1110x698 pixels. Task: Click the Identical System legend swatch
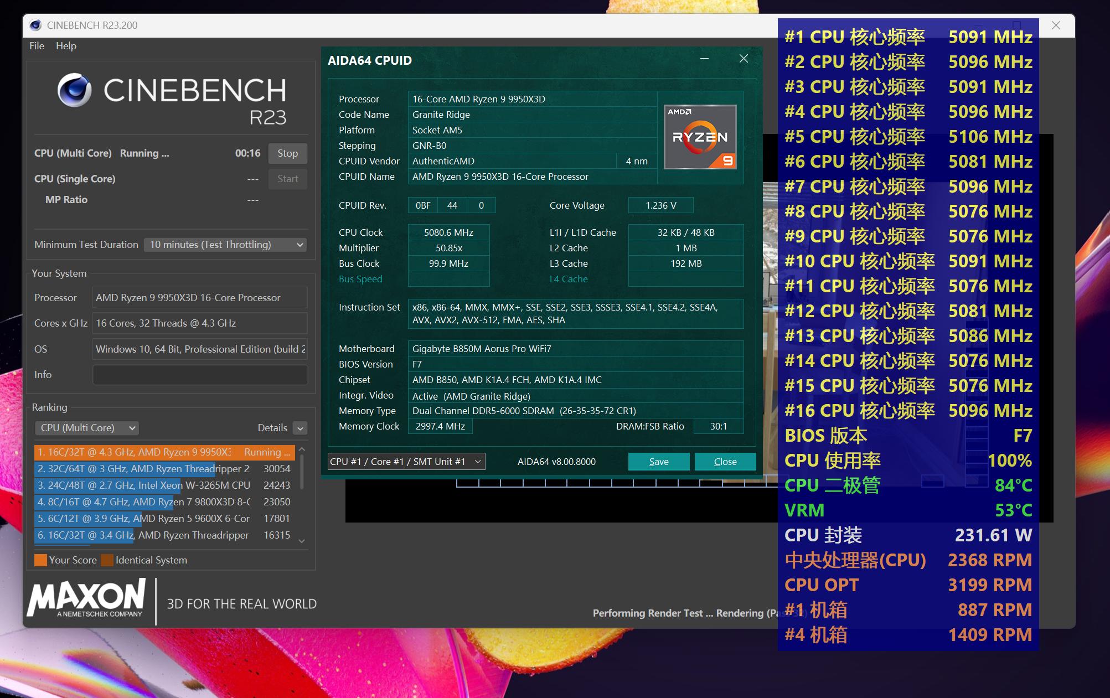pyautogui.click(x=107, y=560)
